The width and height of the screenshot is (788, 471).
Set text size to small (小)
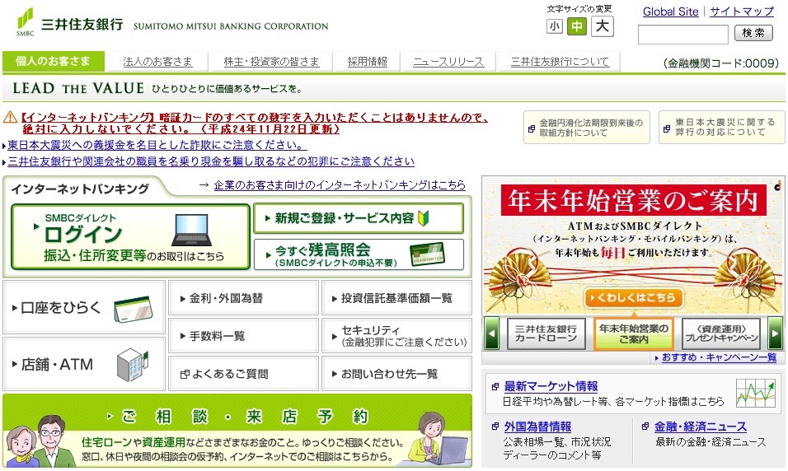554,26
